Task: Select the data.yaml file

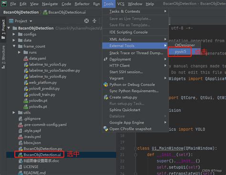Action: pyautogui.click(x=37, y=58)
